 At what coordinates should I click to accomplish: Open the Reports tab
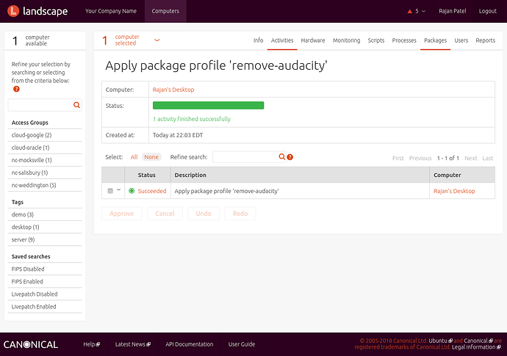[x=486, y=40]
